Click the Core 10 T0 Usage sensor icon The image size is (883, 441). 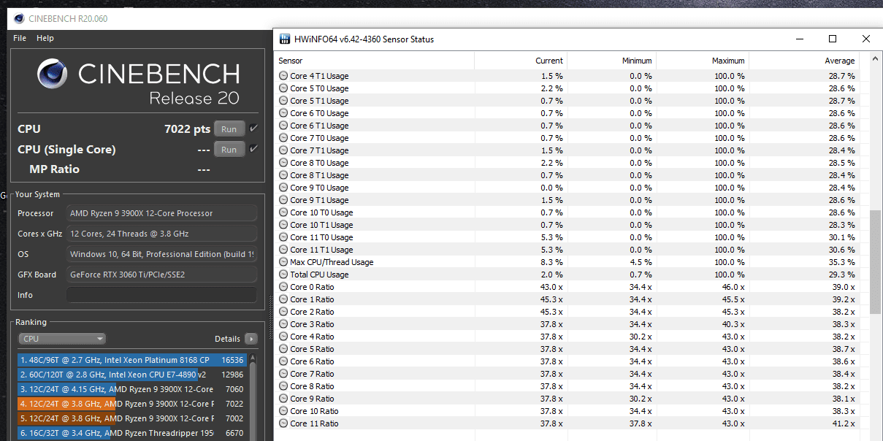pos(283,212)
